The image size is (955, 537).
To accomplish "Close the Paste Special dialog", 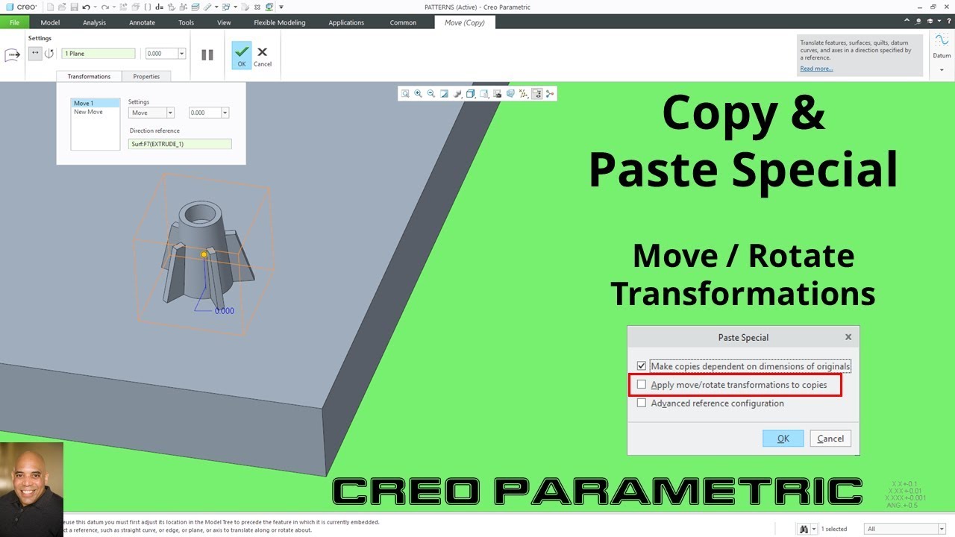I will pyautogui.click(x=848, y=337).
